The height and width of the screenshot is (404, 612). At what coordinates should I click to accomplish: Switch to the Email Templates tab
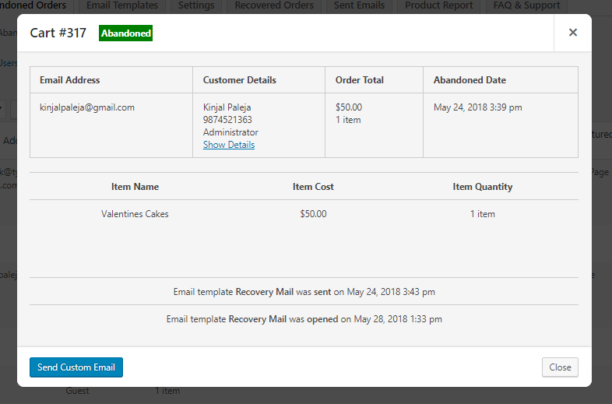(122, 5)
